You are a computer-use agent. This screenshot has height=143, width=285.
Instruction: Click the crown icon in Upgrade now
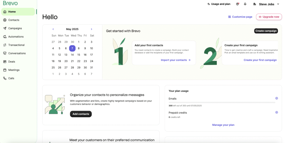coord(260,17)
